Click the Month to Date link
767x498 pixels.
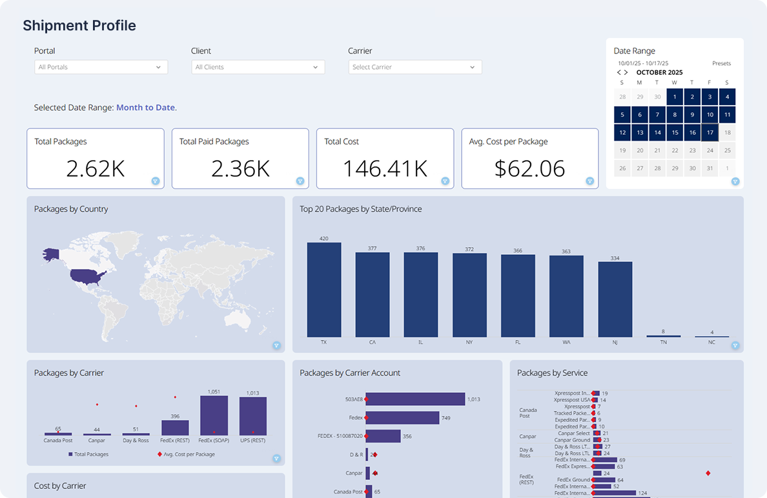(x=146, y=108)
